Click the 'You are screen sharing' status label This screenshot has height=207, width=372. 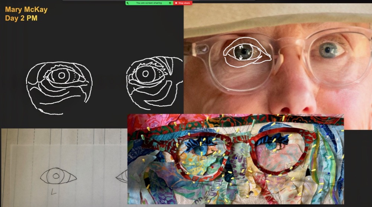click(x=148, y=3)
